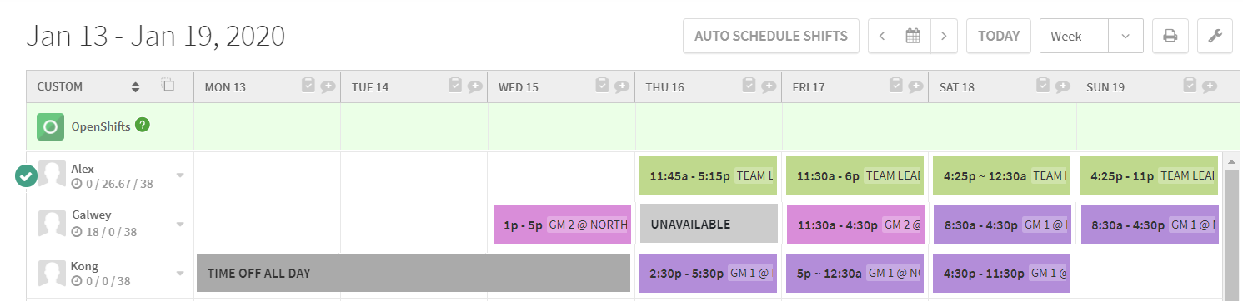The image size is (1243, 301).
Task: Click AUTO SCHEDULE SHIFTS button
Action: pyautogui.click(x=771, y=36)
